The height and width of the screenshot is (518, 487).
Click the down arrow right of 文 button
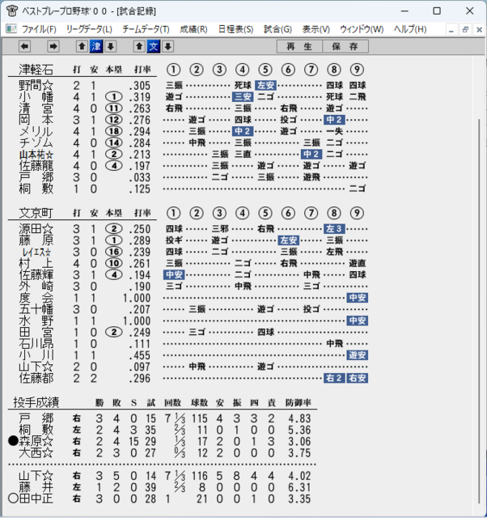coord(167,47)
